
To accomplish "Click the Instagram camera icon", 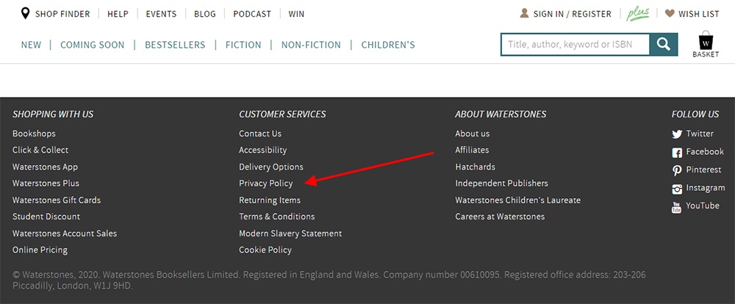I will [x=677, y=189].
